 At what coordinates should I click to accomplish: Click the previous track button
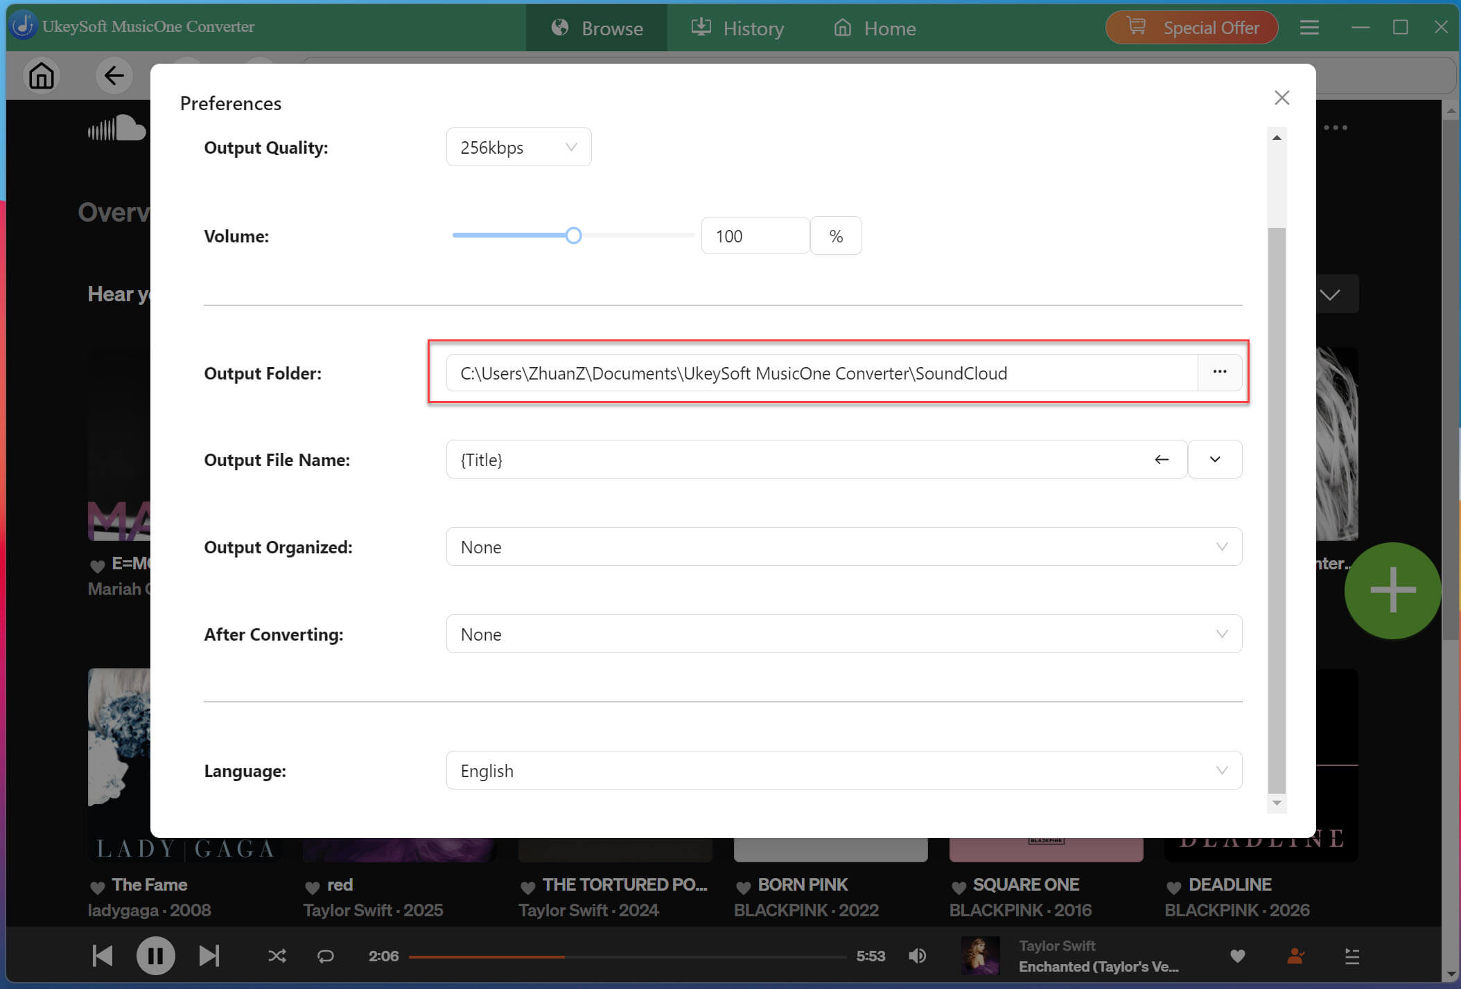click(x=103, y=956)
